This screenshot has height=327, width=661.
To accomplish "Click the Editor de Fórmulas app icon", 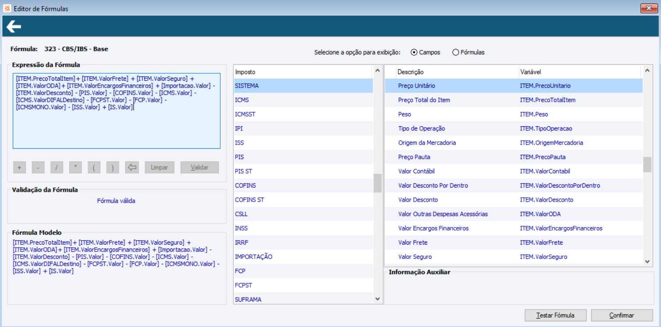I will point(7,8).
